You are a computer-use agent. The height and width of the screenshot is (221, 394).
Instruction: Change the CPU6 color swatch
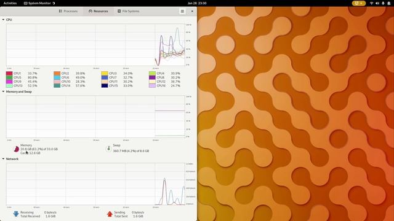pos(57,77)
